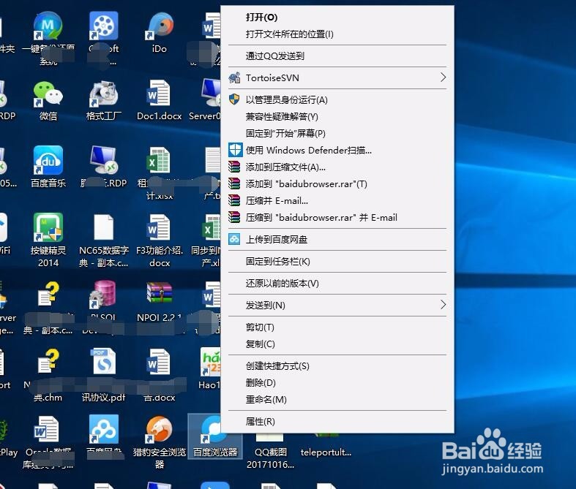Choose 复制(C) in the context menu
Image resolution: width=576 pixels, height=489 pixels.
tap(337, 344)
